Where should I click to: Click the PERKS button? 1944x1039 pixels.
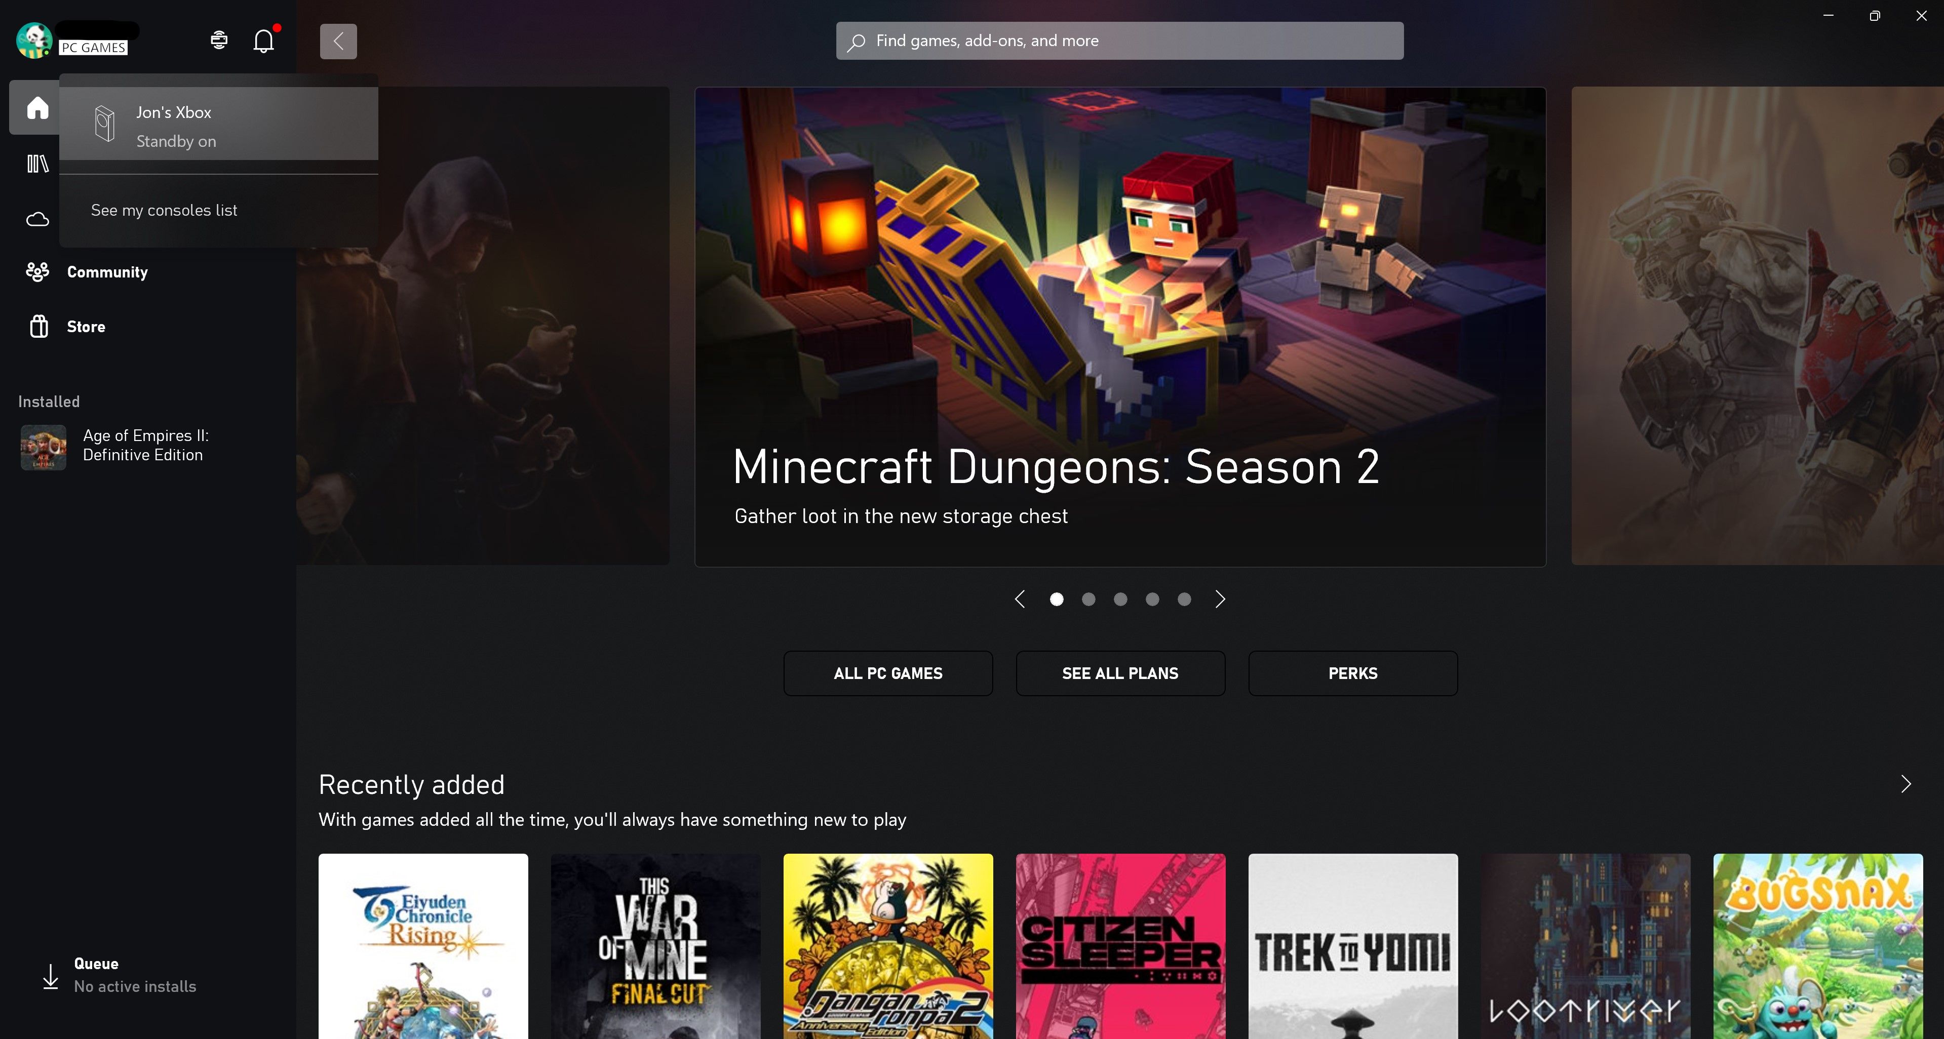pos(1352,674)
